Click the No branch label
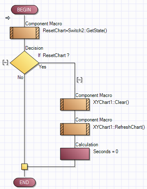The width and height of the screenshot is (147, 189). (x=20, y=77)
